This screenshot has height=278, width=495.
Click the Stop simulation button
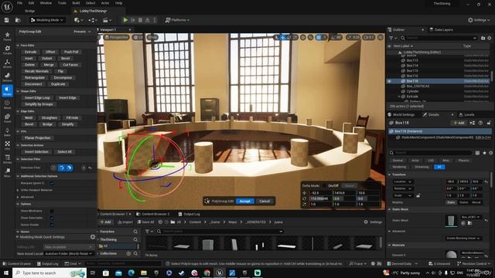tap(140, 20)
